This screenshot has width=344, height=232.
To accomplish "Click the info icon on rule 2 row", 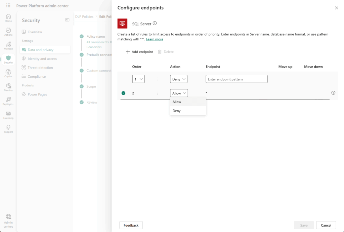I will (333, 93).
